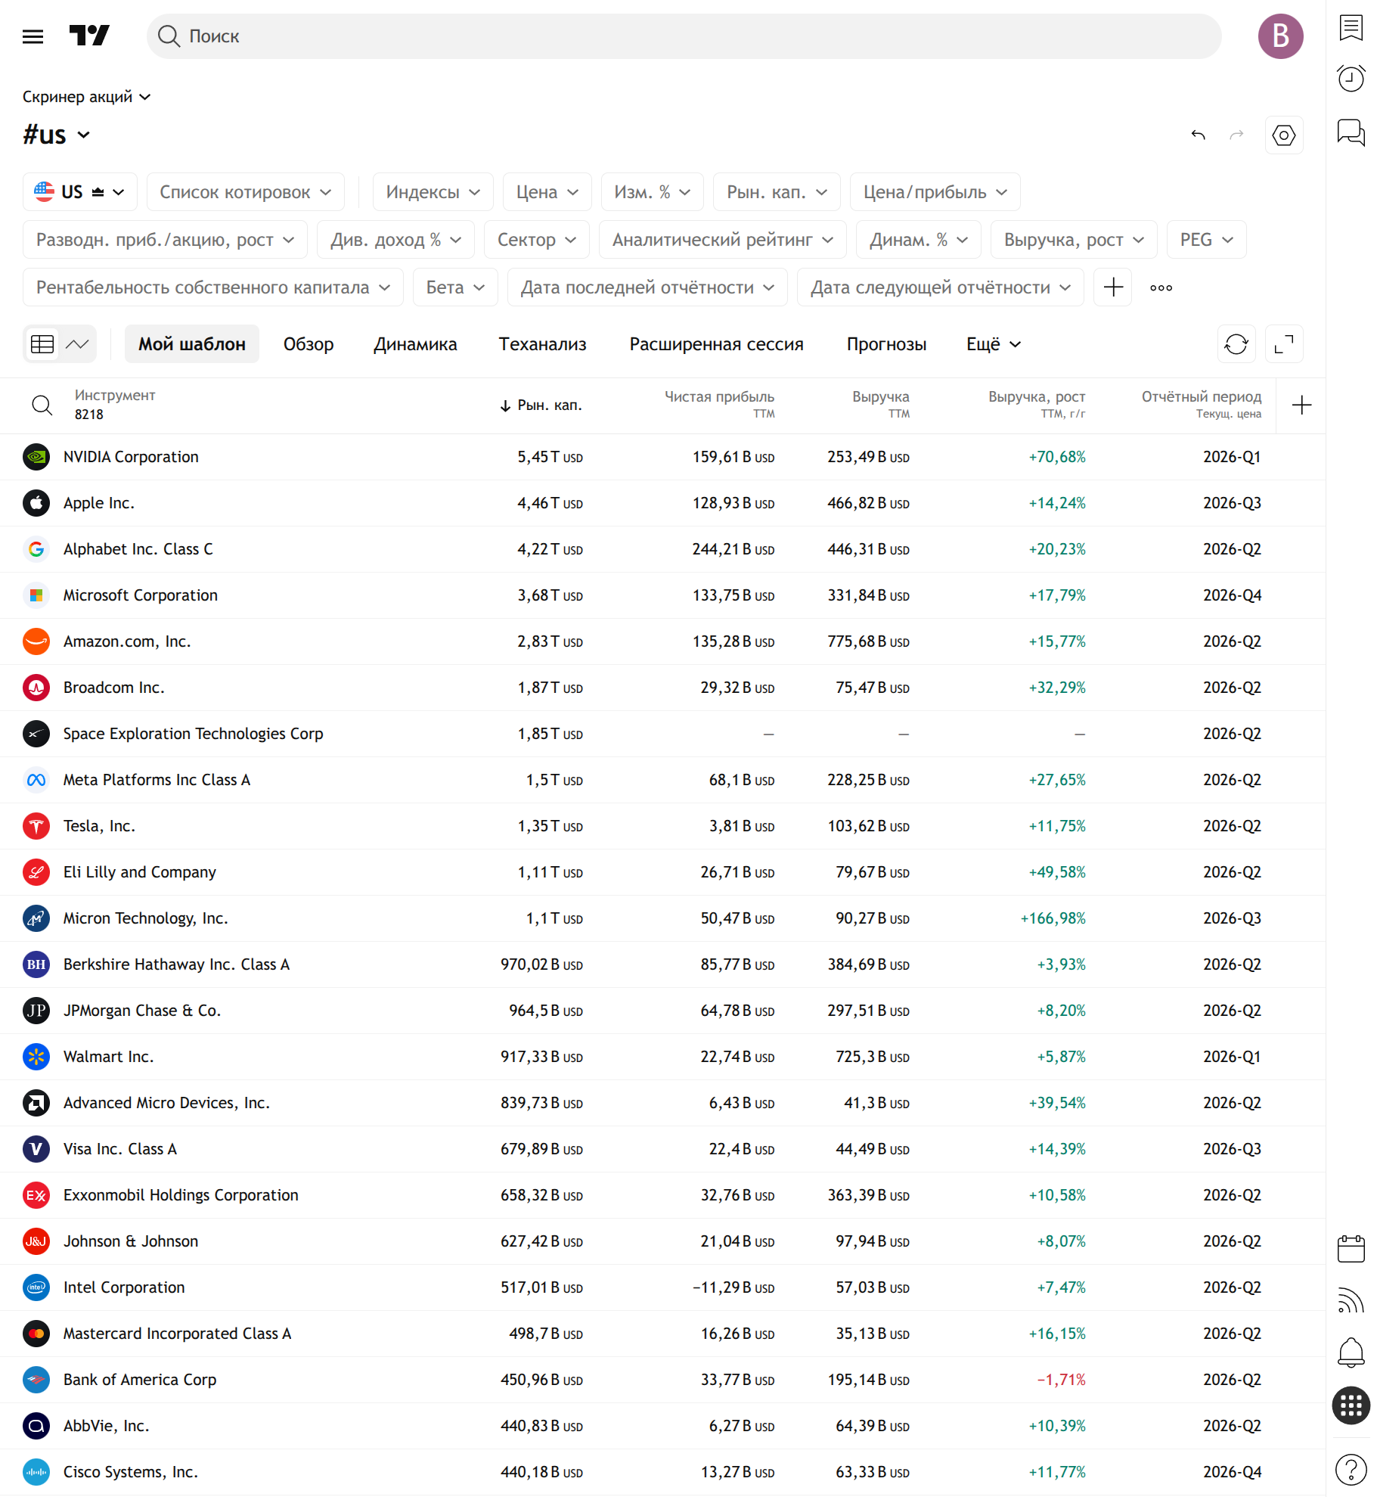1377x1497 pixels.
Task: Click NVIDIA Corporation logo icon
Action: (36, 457)
